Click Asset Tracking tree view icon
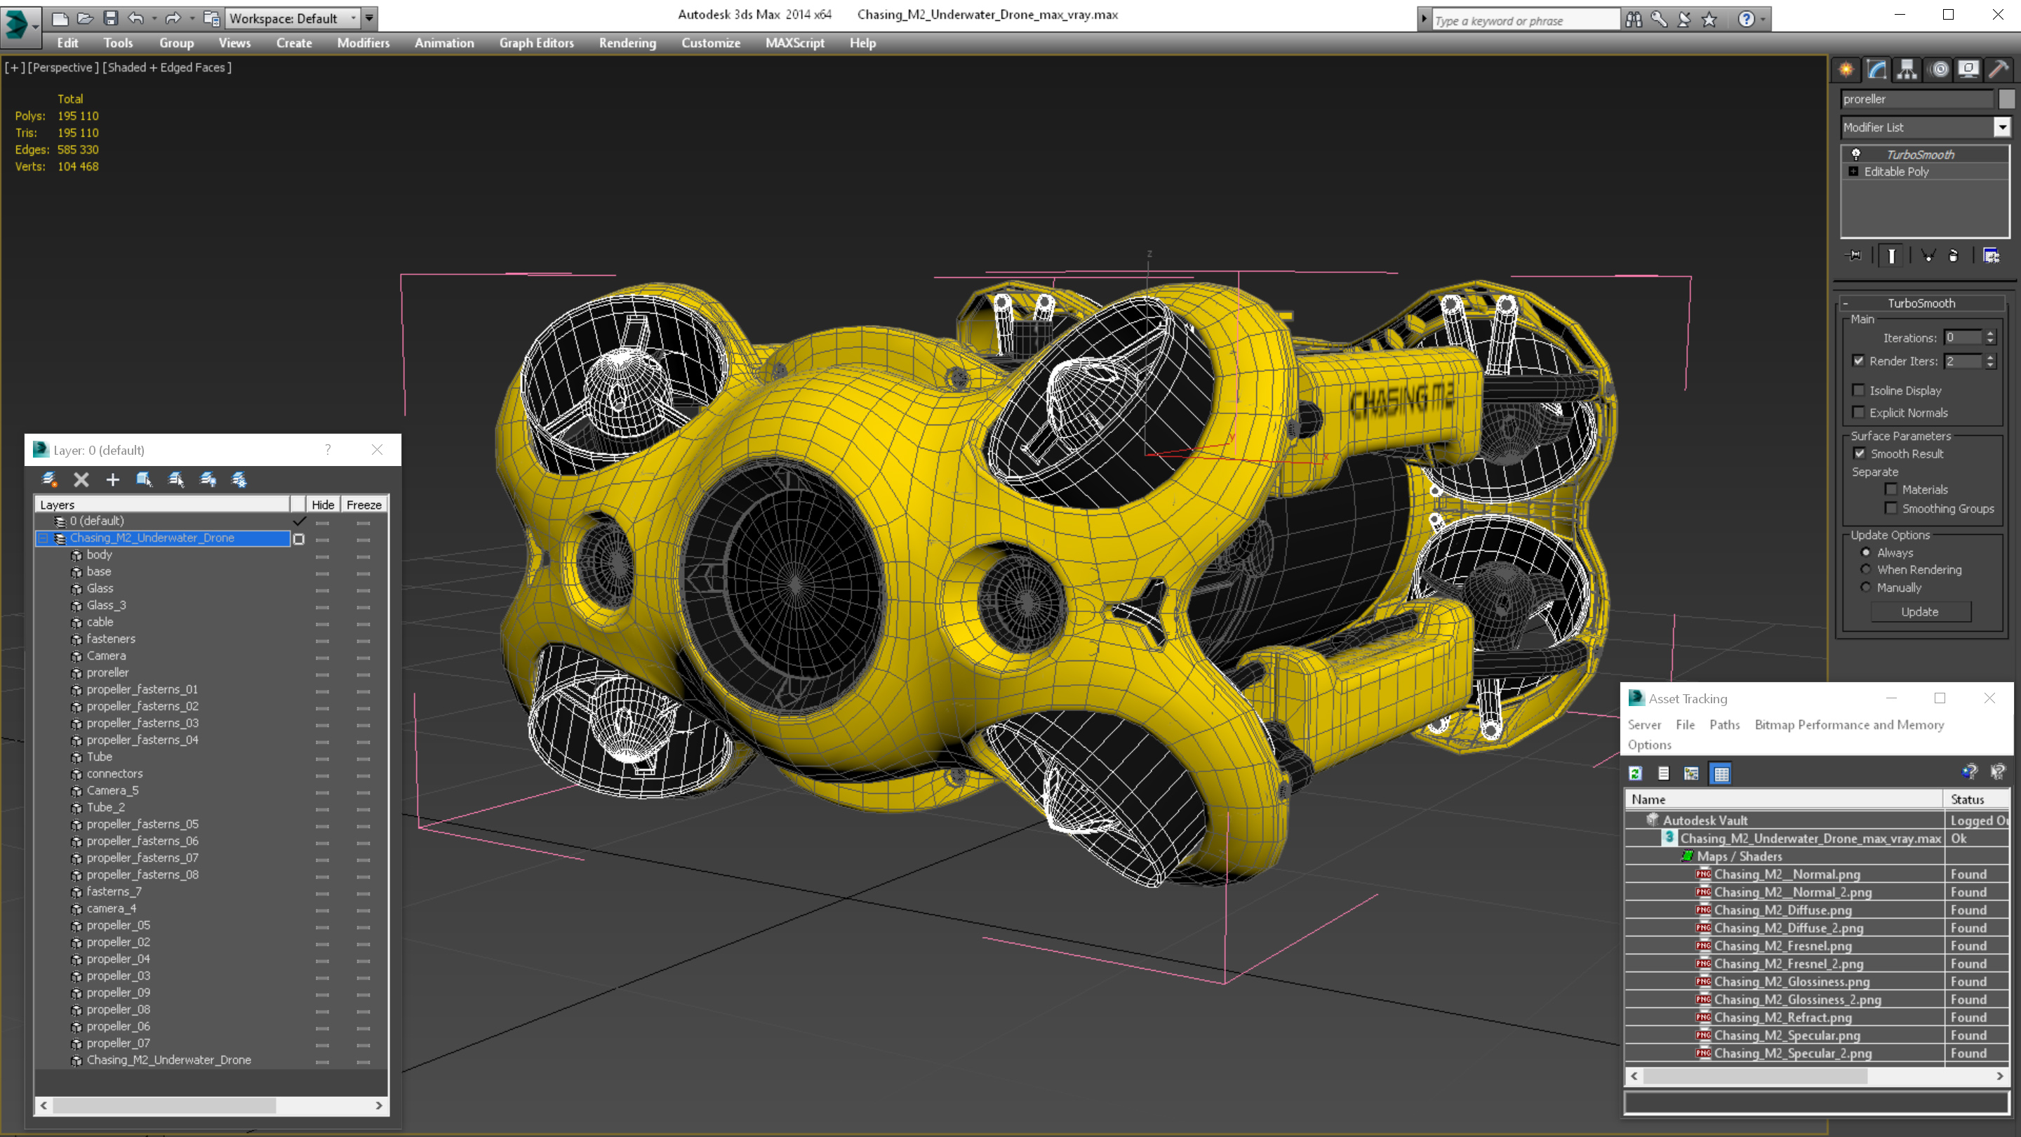 point(1691,773)
